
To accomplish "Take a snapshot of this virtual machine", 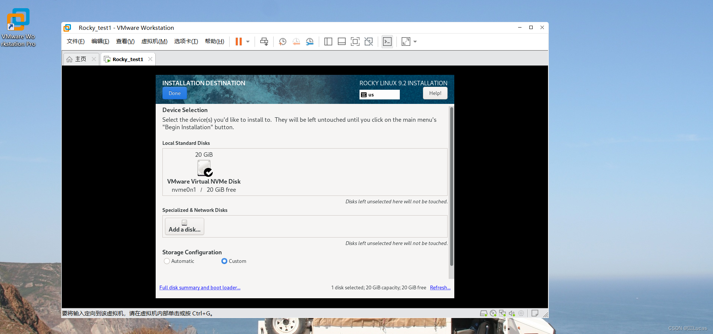I will (283, 42).
